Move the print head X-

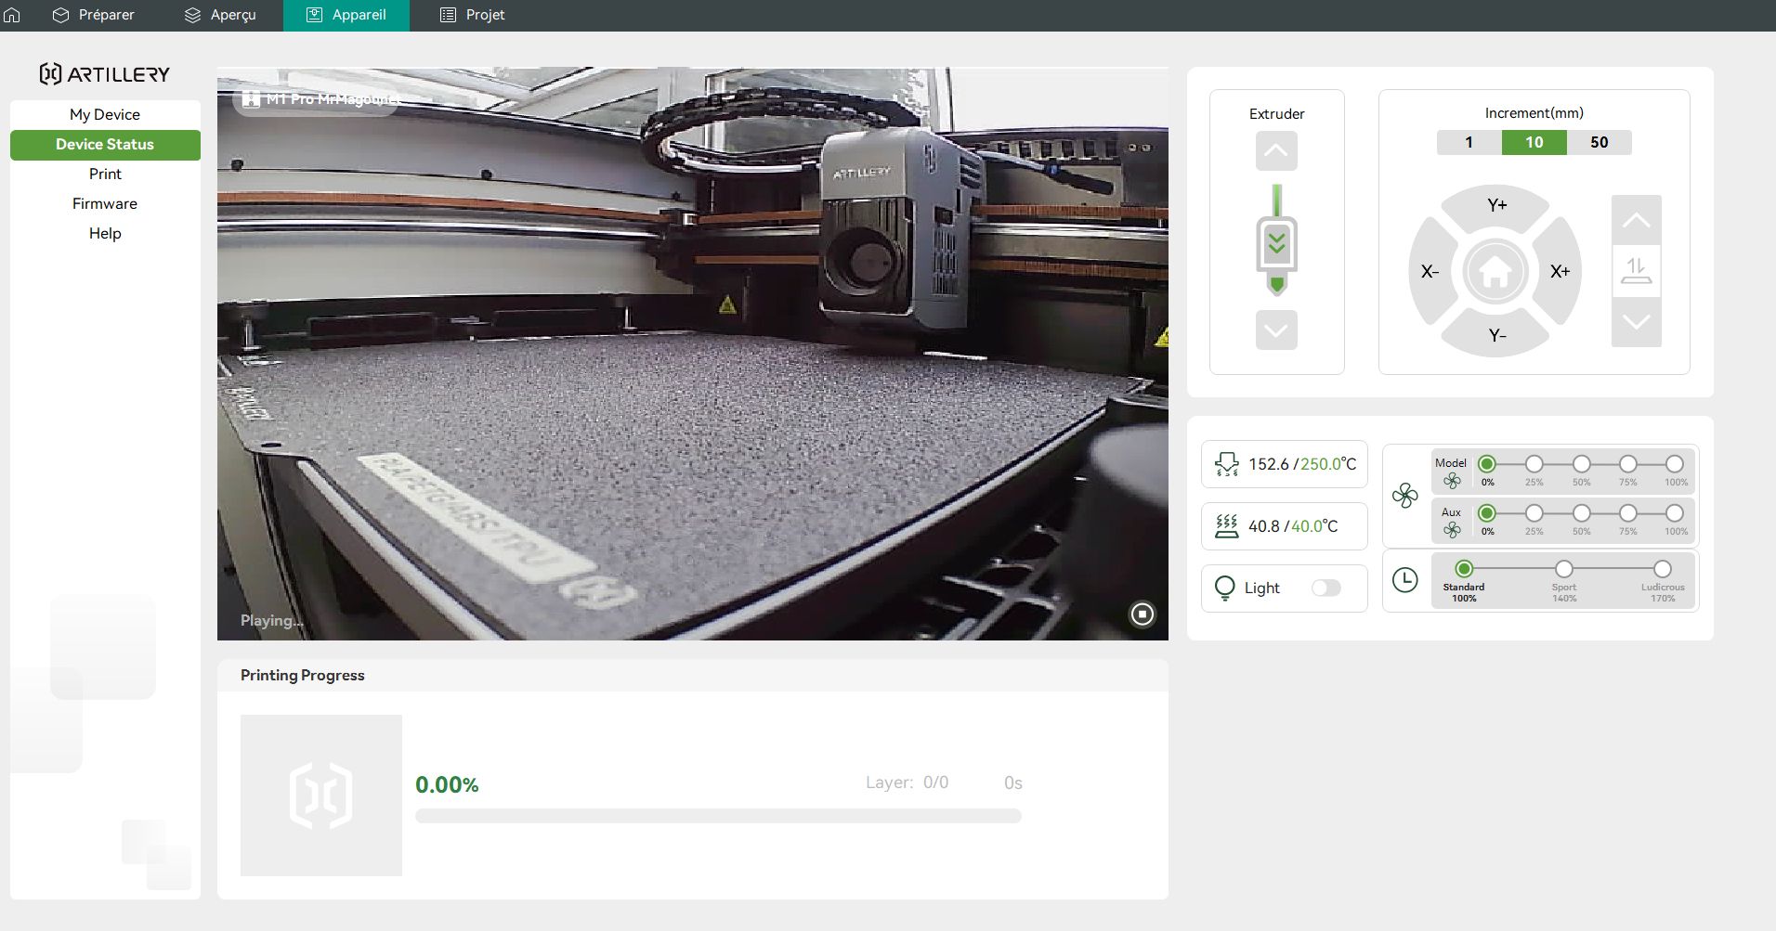[x=1430, y=271]
